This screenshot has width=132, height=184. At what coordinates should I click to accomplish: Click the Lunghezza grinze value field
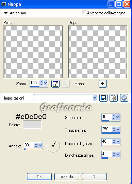[x=107, y=154]
